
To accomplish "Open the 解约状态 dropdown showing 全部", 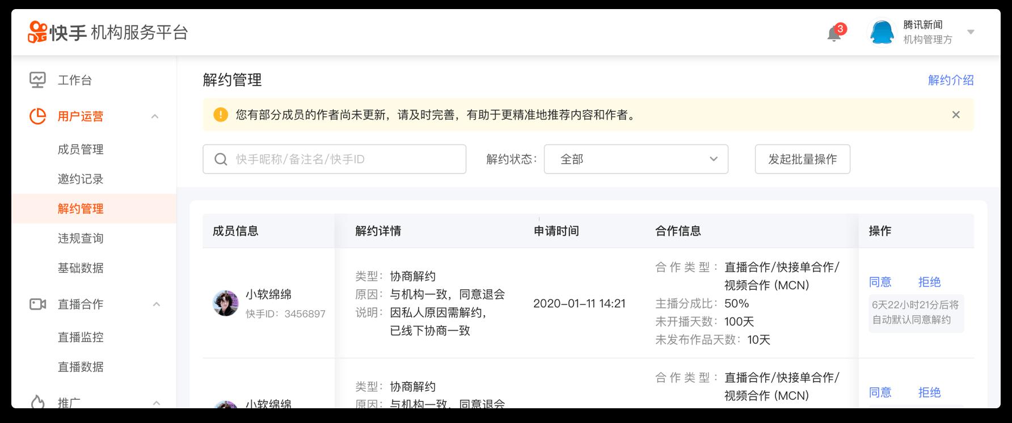I will 635,159.
